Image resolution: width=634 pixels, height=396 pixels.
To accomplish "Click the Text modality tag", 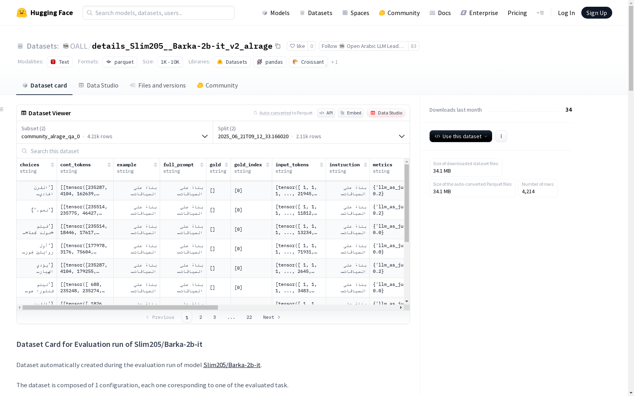I will click(60, 62).
